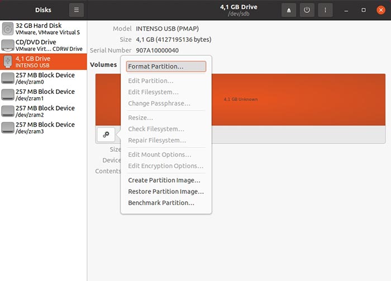
Task: Maximize the Disks window
Action: pos(364,10)
